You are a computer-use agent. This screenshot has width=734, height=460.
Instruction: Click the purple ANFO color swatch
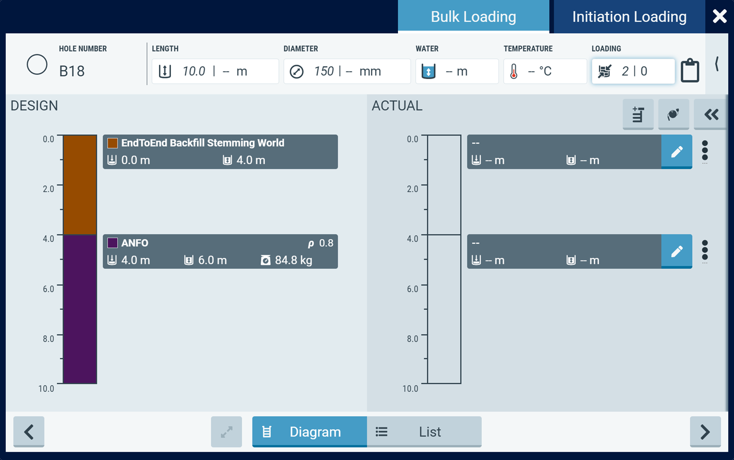[x=112, y=243]
